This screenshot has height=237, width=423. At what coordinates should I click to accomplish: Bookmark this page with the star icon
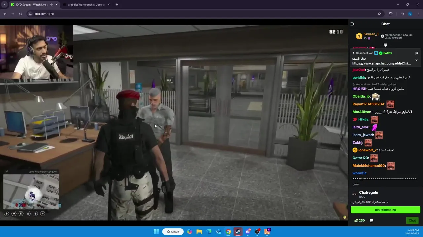pyautogui.click(x=379, y=14)
